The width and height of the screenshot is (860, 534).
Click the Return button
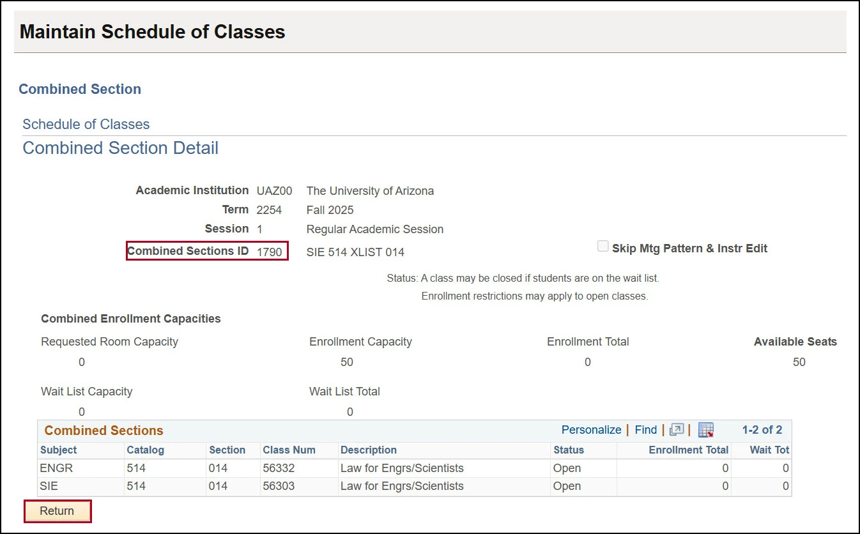click(57, 511)
